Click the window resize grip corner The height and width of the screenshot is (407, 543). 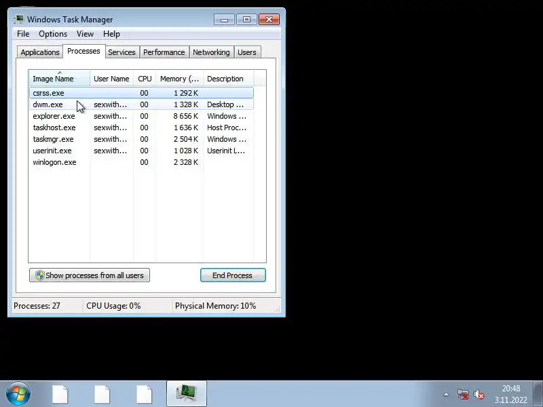(278, 309)
